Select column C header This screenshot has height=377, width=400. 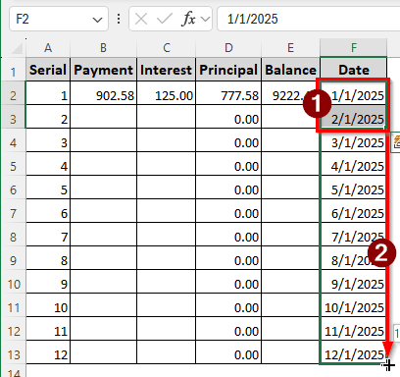tap(167, 48)
